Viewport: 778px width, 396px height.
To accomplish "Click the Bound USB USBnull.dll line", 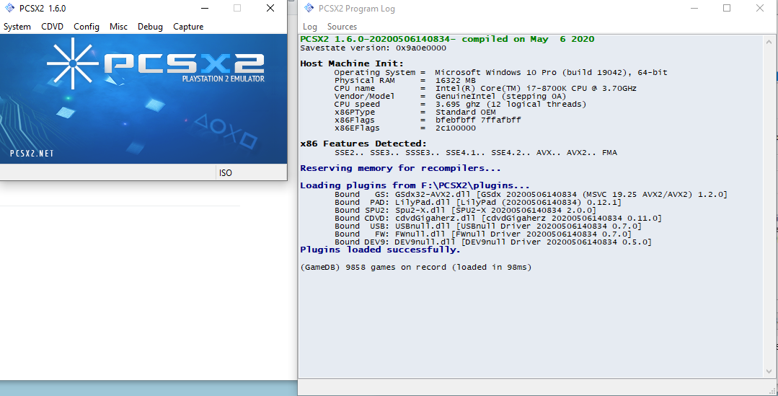I will click(487, 226).
